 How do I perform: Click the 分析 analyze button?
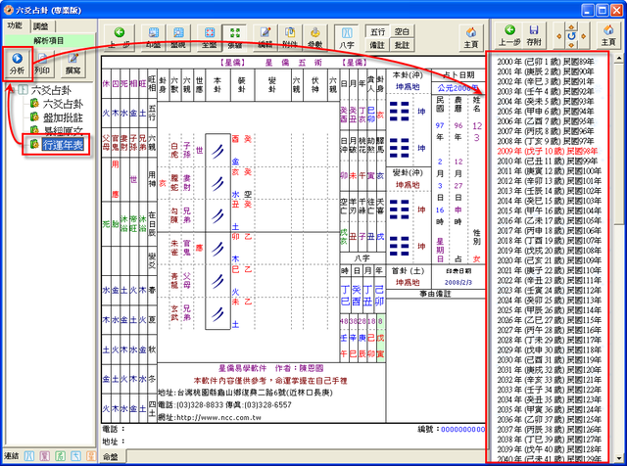pos(18,64)
